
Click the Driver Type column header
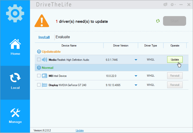coord(150,46)
